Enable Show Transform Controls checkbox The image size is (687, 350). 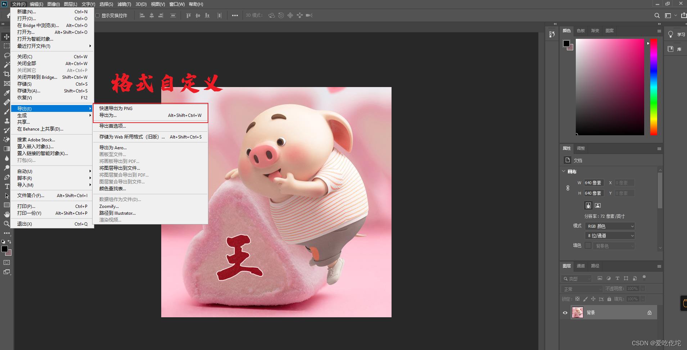[97, 15]
